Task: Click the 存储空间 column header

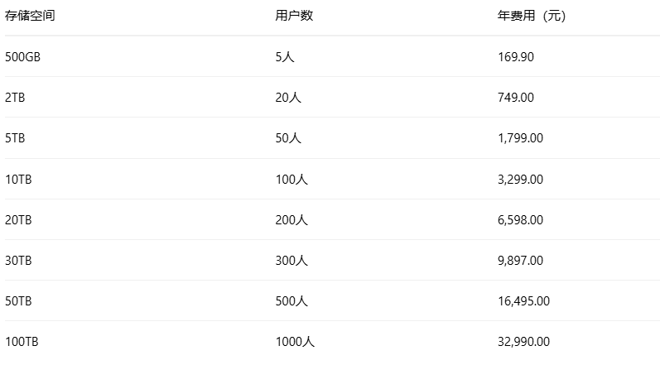Action: (30, 16)
